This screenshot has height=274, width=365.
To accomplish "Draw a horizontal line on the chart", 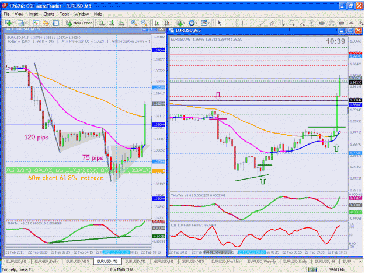I will (x=252, y=23).
